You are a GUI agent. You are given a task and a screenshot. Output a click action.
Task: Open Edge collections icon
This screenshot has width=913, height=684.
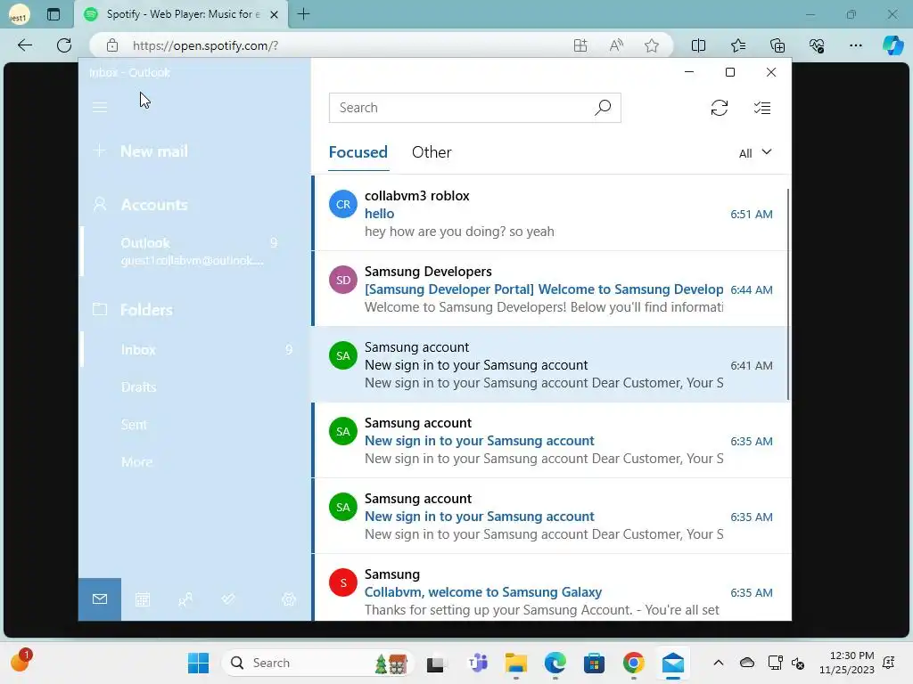click(x=777, y=45)
